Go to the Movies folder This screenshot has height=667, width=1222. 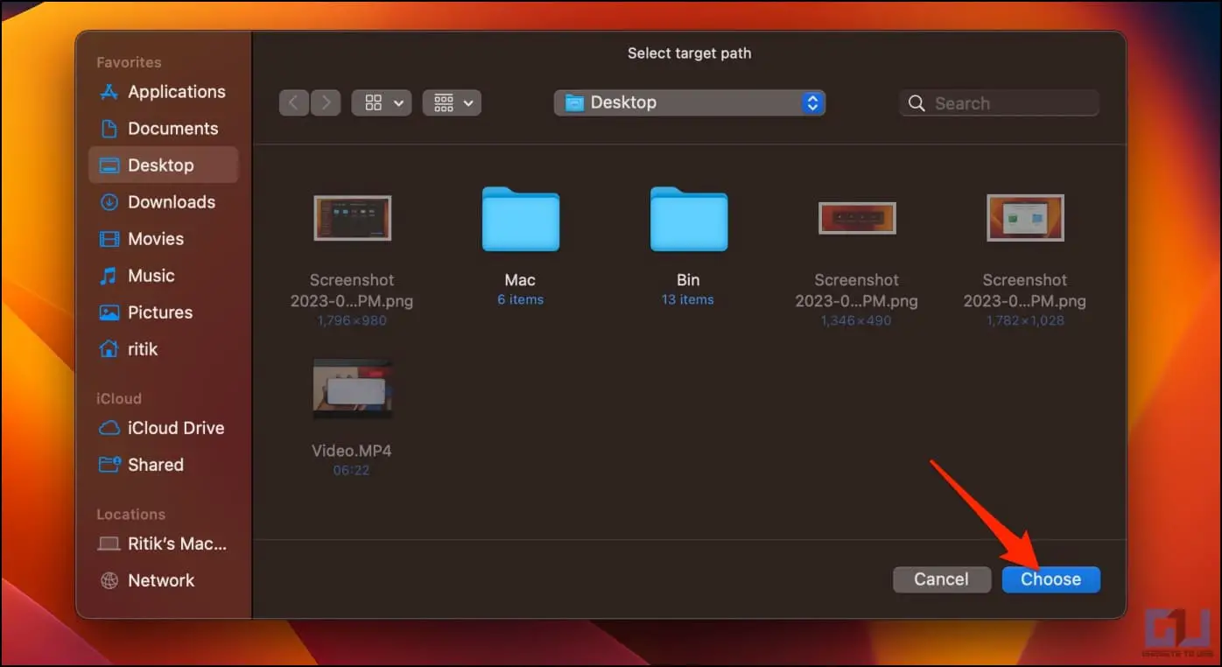pyautogui.click(x=155, y=239)
